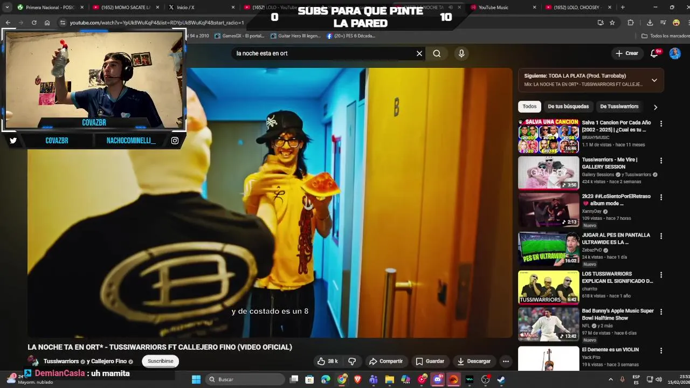Reload the page with refresh icon
Image resolution: width=690 pixels, height=388 pixels.
[34, 23]
